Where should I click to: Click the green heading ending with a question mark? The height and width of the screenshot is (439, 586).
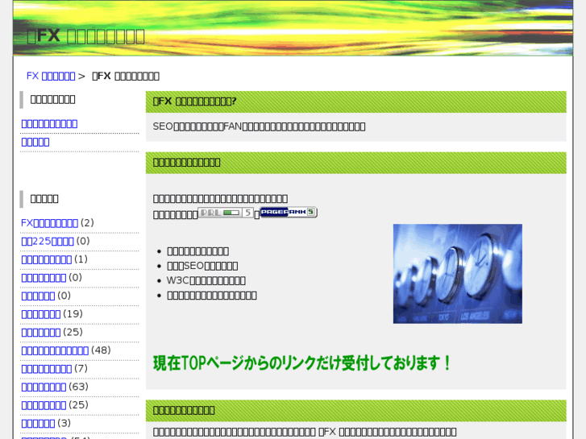(x=194, y=101)
